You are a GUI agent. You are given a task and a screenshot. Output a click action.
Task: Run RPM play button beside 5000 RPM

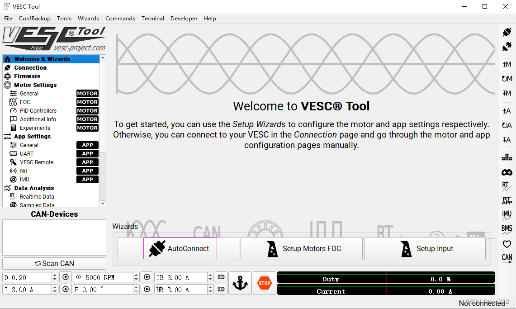pos(147,277)
